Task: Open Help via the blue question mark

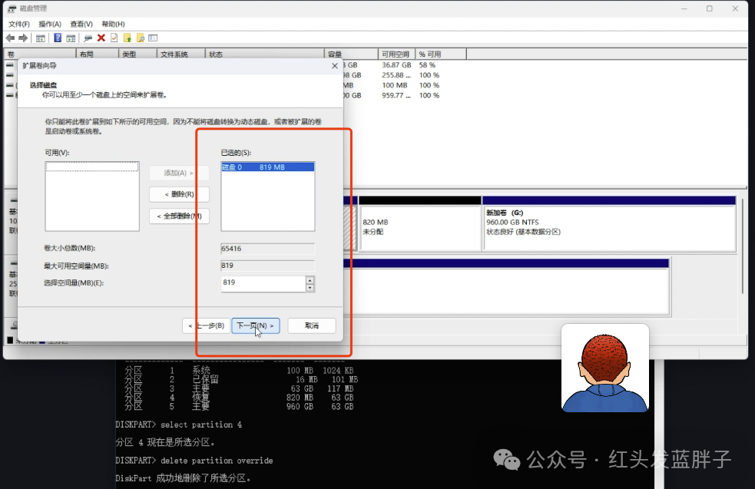Action: 58,38
